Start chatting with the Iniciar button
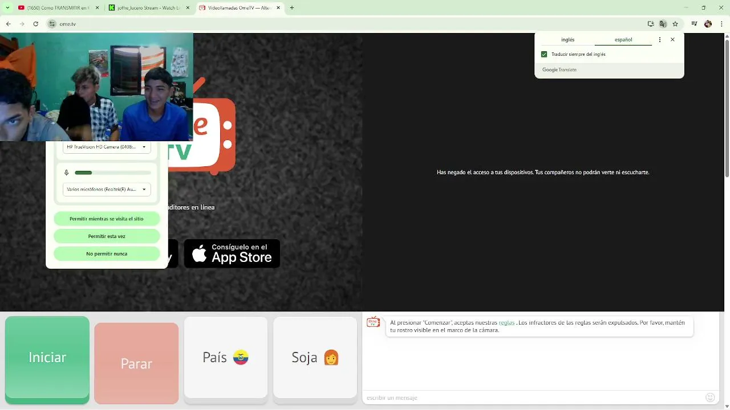Viewport: 730px width, 410px height. [47, 360]
